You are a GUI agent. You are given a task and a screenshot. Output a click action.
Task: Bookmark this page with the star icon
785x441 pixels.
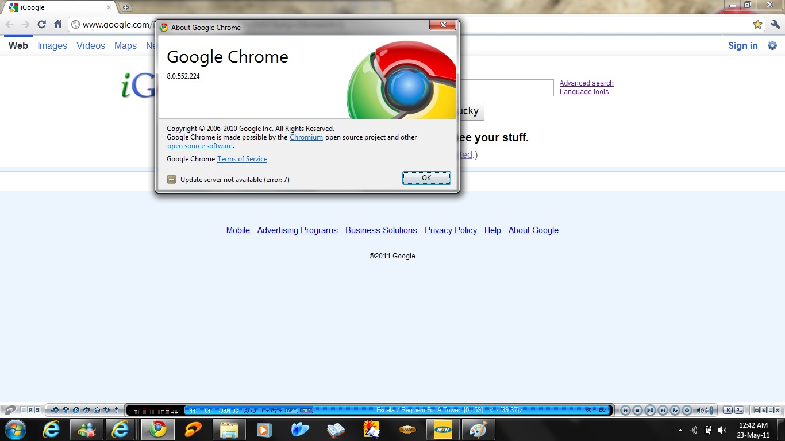coord(757,24)
